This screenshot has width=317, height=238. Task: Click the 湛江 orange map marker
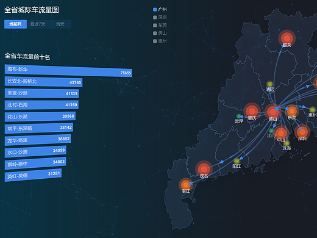186,185
